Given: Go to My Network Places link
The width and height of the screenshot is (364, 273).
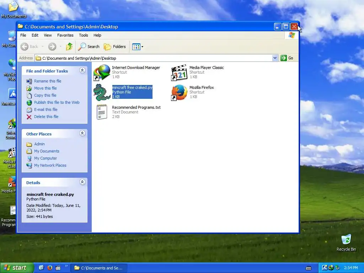Looking at the screenshot, I should pyautogui.click(x=50, y=166).
